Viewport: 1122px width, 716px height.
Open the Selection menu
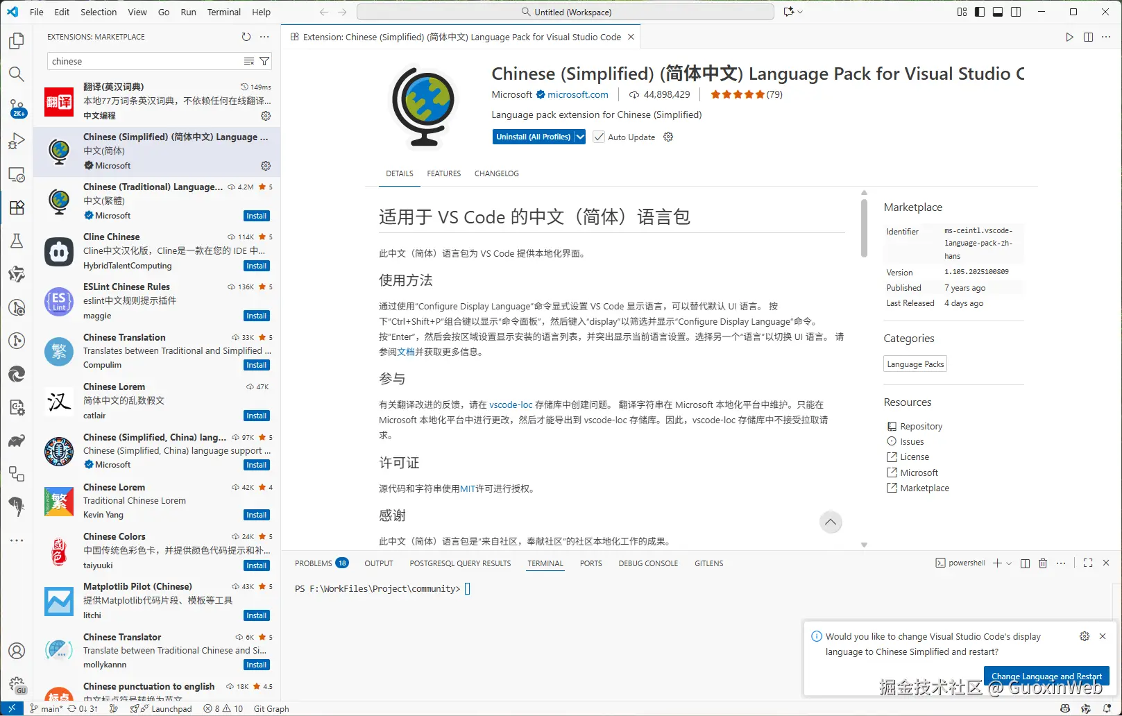[x=99, y=12]
